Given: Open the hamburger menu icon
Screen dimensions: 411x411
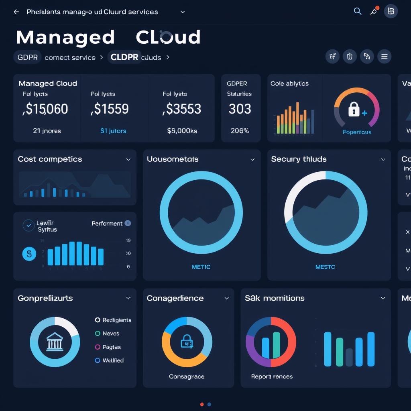Looking at the screenshot, I should tap(384, 56).
